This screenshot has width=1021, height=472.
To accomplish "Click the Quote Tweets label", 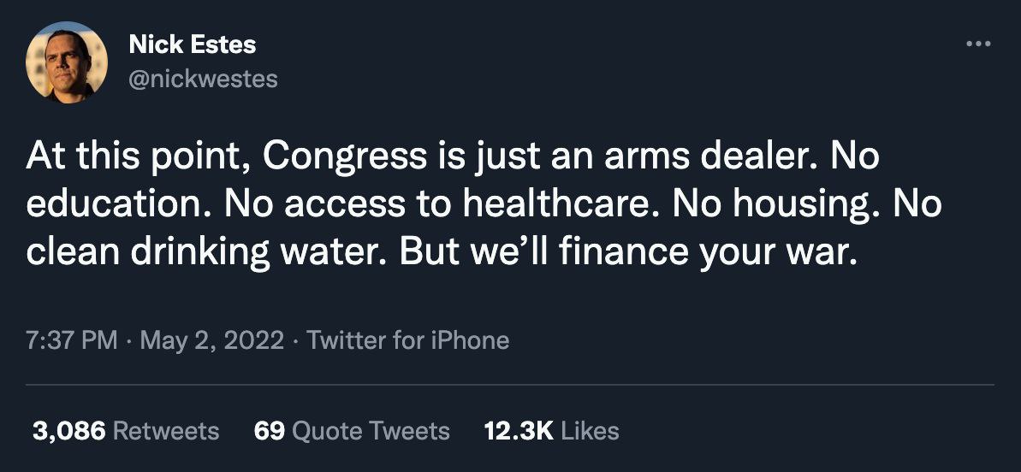I will click(x=371, y=431).
